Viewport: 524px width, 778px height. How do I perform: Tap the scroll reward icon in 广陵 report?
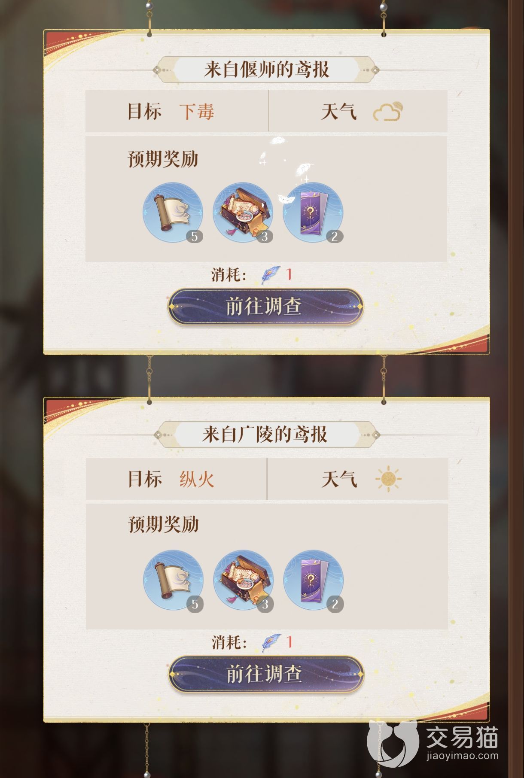pos(173,580)
